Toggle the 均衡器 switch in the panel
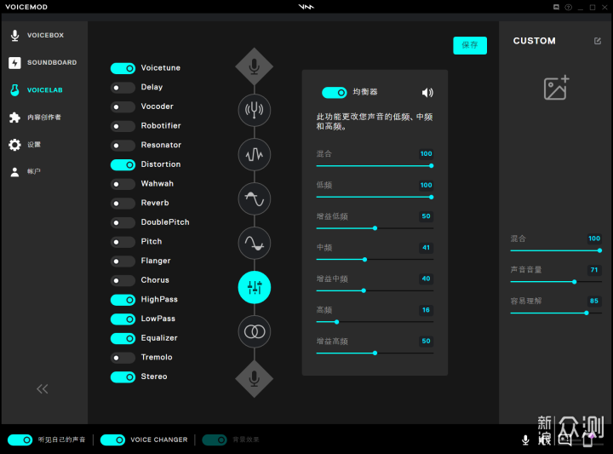Viewport: 613px width, 454px height. [335, 93]
